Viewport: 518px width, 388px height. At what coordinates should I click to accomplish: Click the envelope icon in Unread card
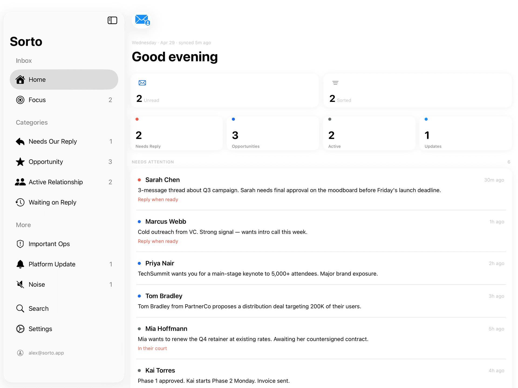142,83
